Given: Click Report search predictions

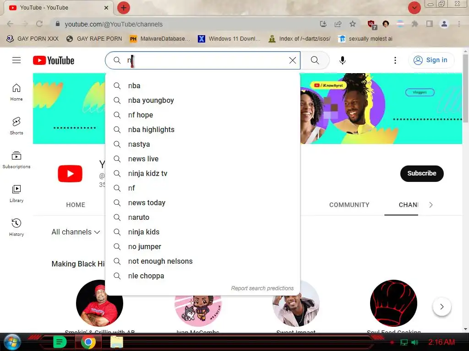Looking at the screenshot, I should click(x=262, y=288).
